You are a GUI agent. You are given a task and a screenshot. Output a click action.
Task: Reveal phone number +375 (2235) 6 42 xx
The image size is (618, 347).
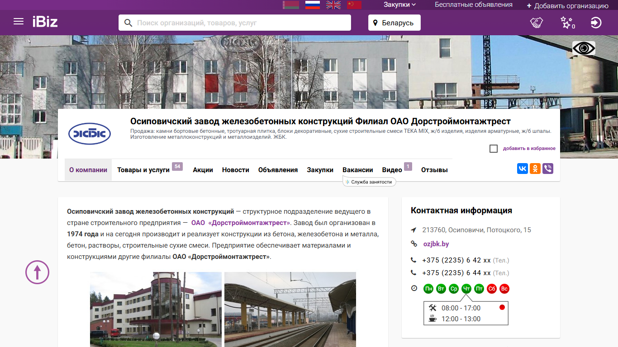[x=456, y=260]
